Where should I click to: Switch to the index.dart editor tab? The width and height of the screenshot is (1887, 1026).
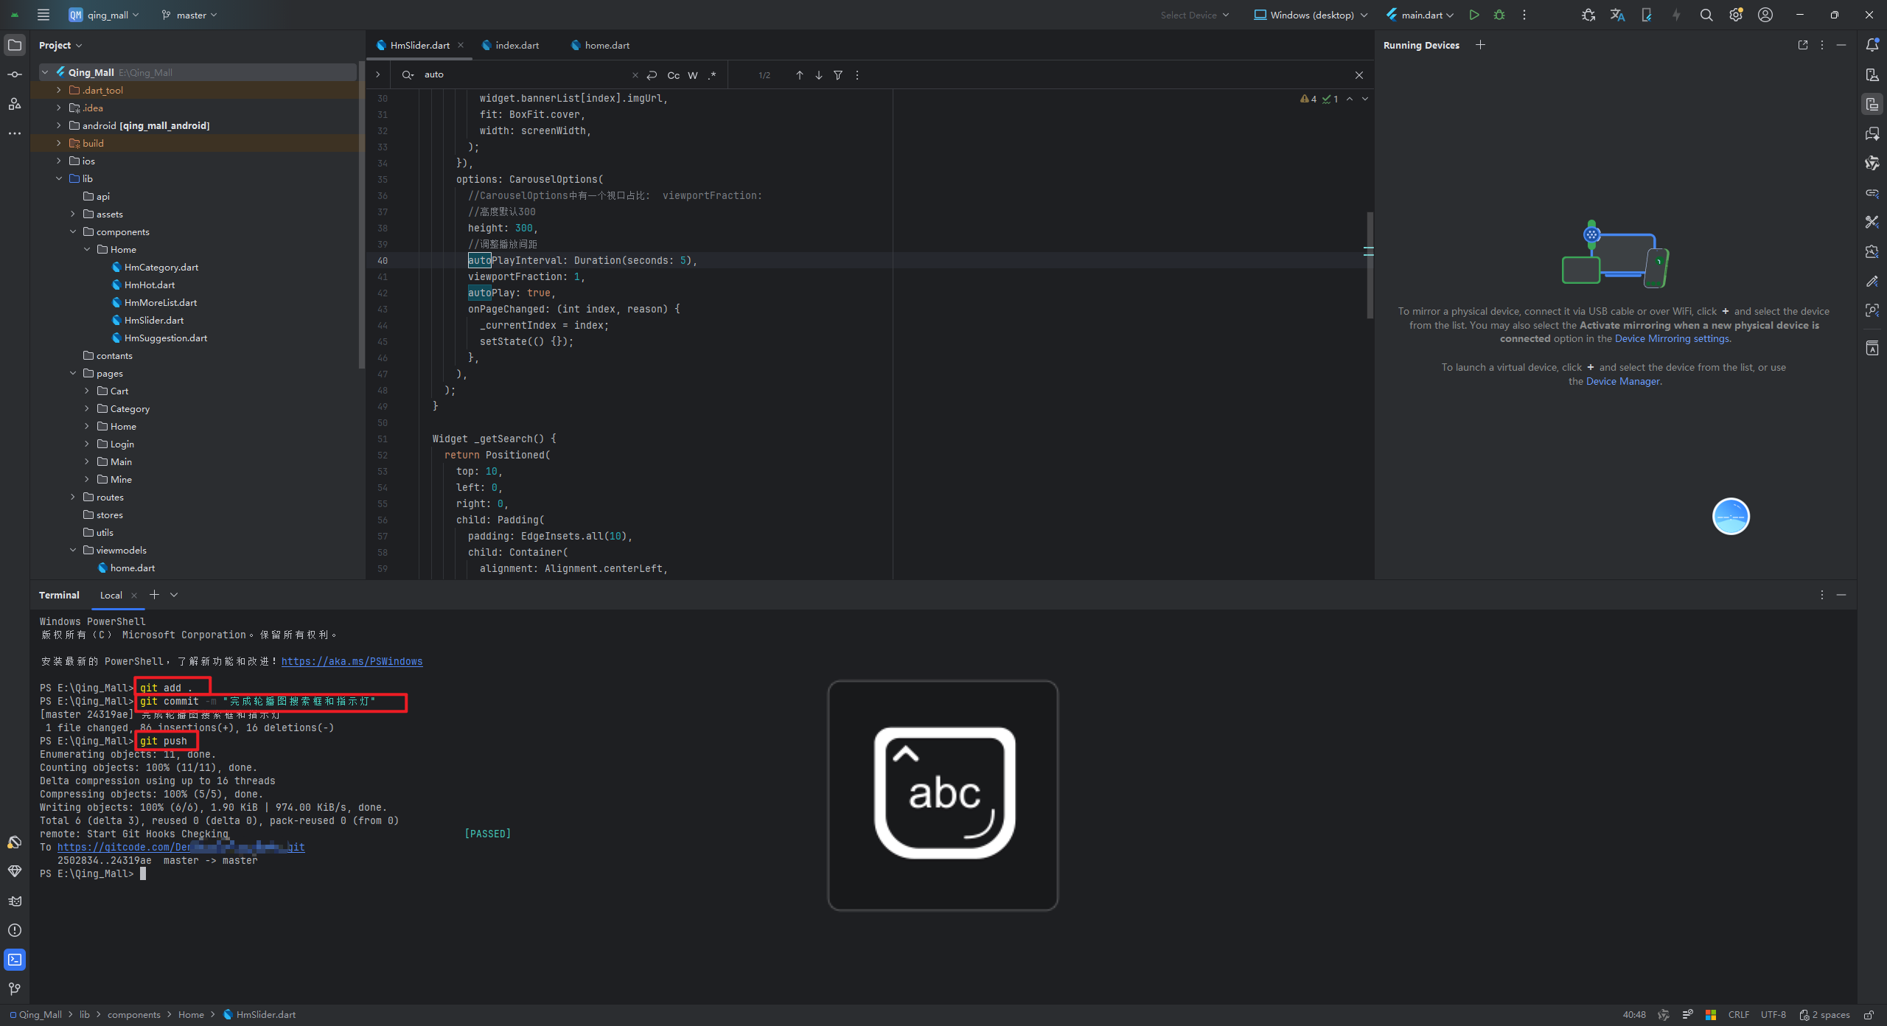tap(517, 45)
